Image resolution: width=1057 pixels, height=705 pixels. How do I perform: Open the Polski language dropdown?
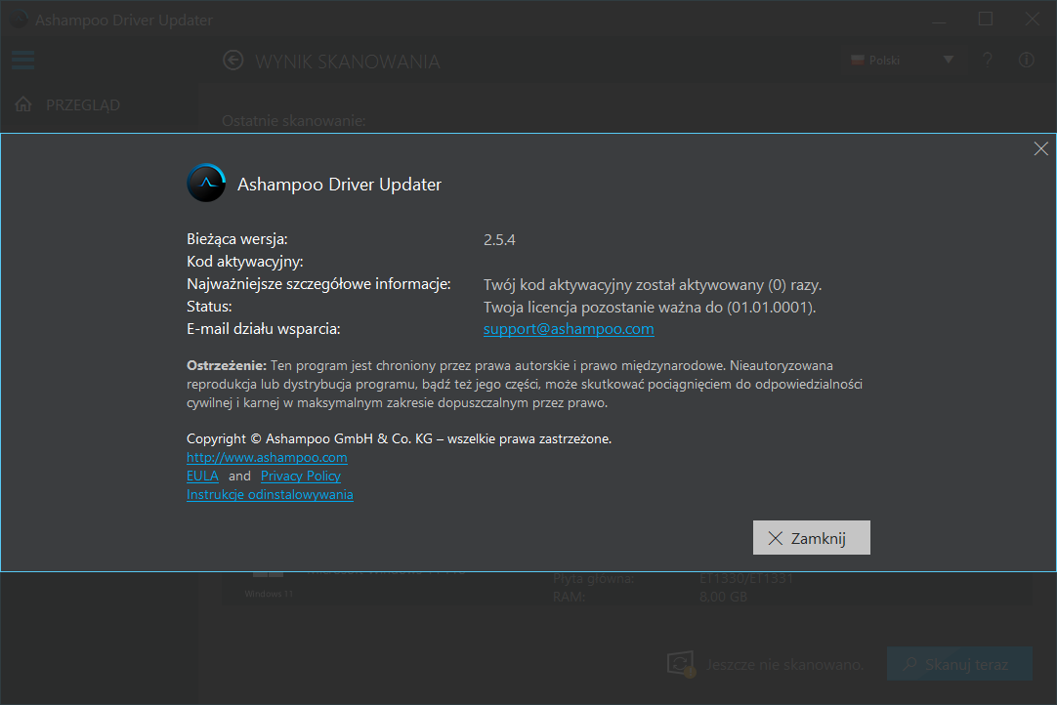[902, 60]
